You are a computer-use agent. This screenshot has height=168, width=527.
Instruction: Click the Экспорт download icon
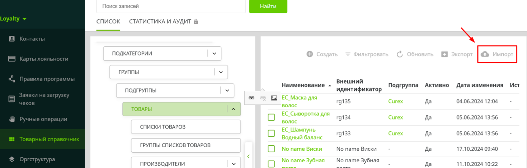point(444,54)
